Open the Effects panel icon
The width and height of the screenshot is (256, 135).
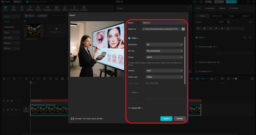click(x=38, y=7)
